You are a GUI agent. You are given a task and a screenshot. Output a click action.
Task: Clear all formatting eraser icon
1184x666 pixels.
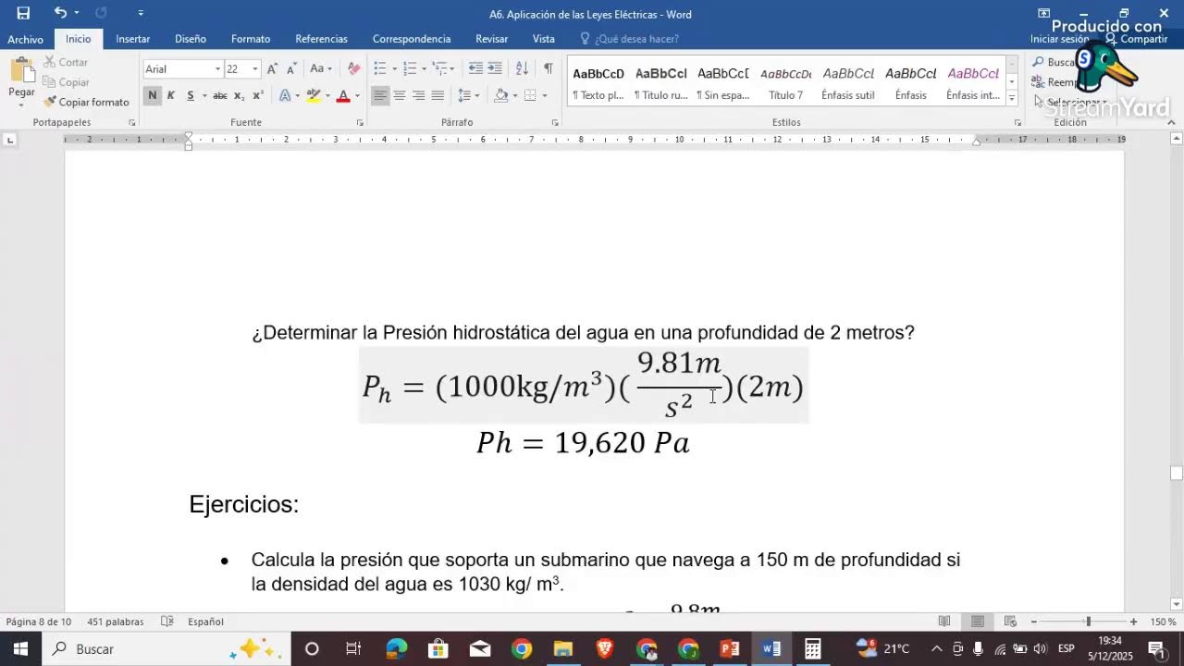[353, 69]
